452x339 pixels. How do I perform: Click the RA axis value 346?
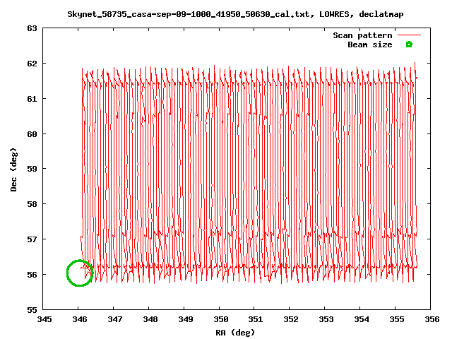(x=80, y=319)
